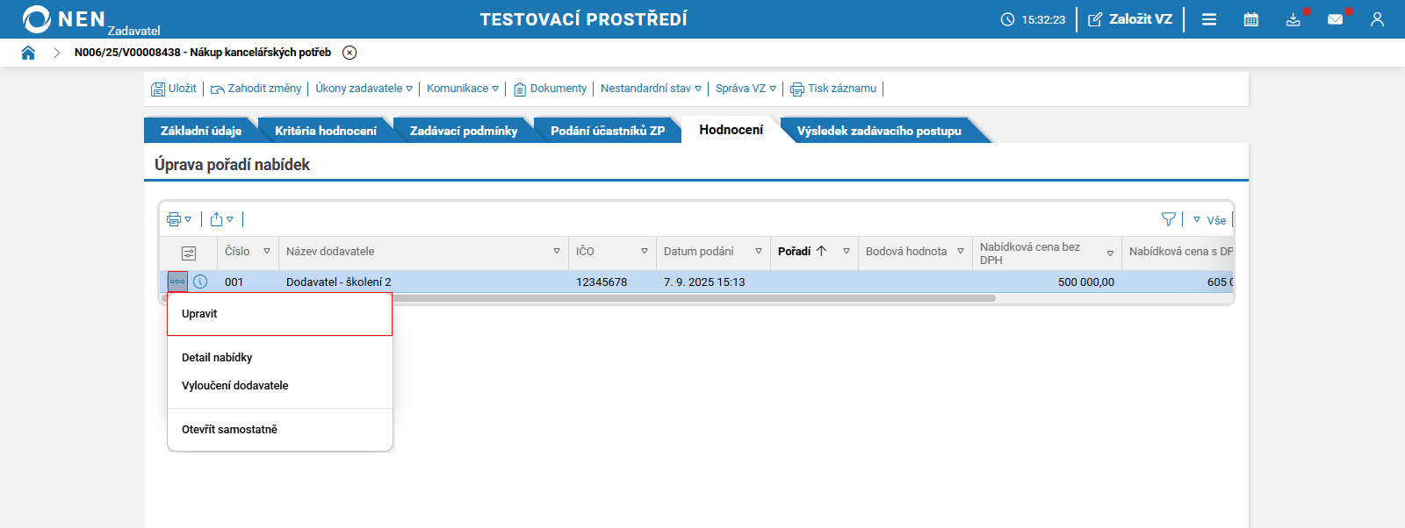Open the table export icon dropdown
This screenshot has width=1405, height=528.
(x=222, y=219)
